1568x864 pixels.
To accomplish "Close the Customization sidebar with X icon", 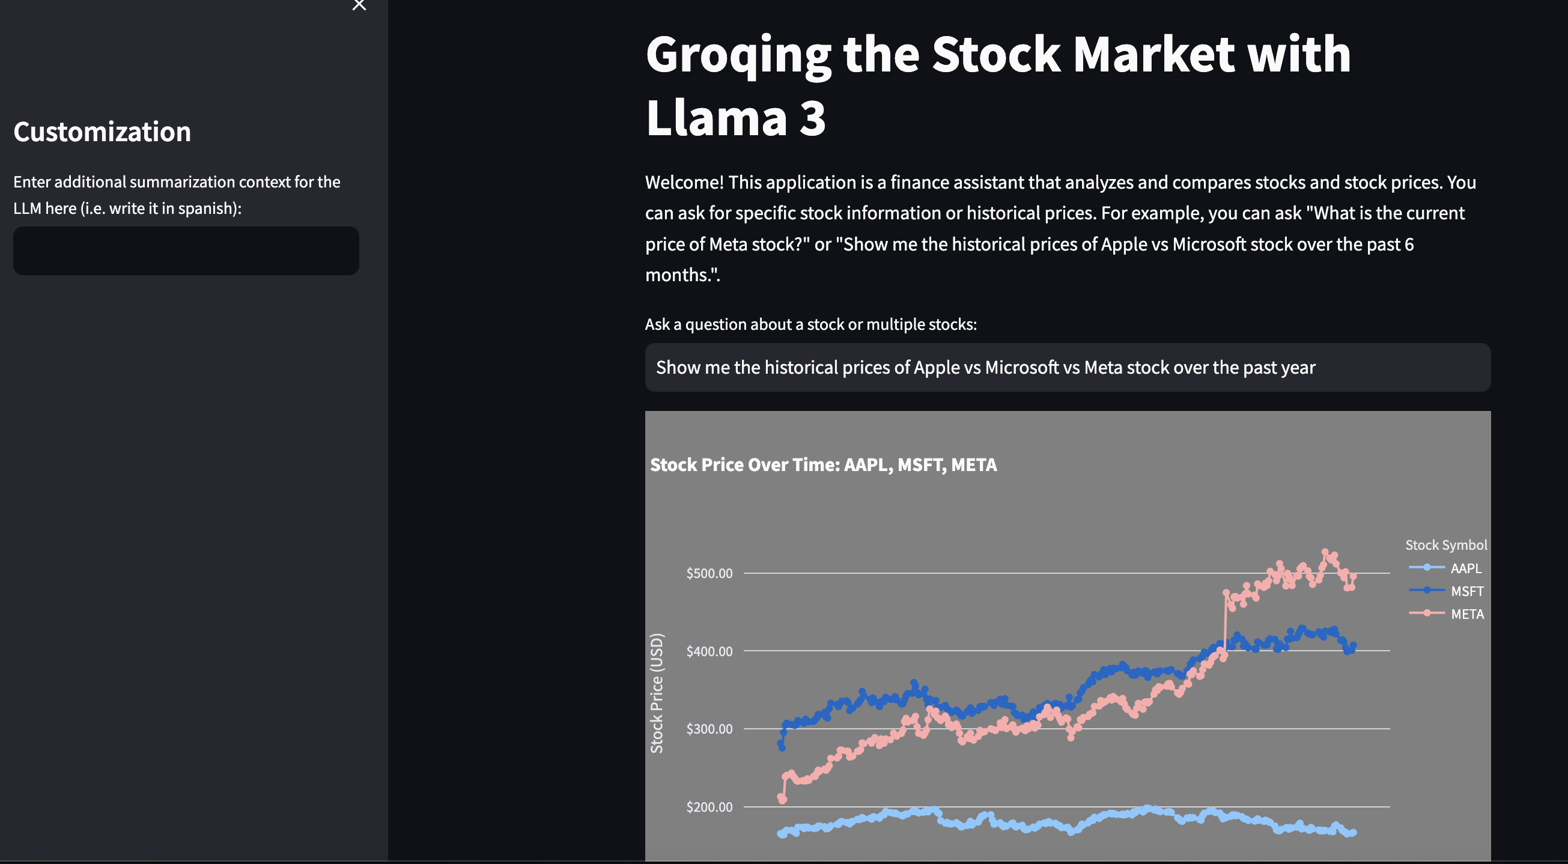I will click(359, 5).
